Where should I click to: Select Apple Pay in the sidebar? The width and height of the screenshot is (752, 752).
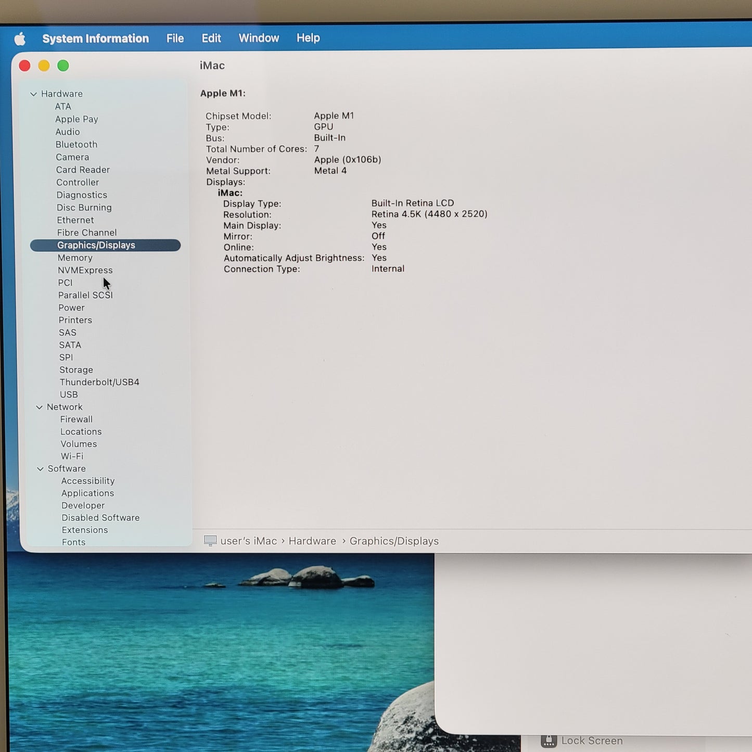tap(77, 119)
